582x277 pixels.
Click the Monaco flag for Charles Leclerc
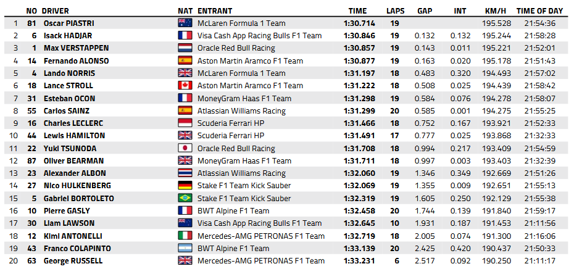[x=185, y=123]
